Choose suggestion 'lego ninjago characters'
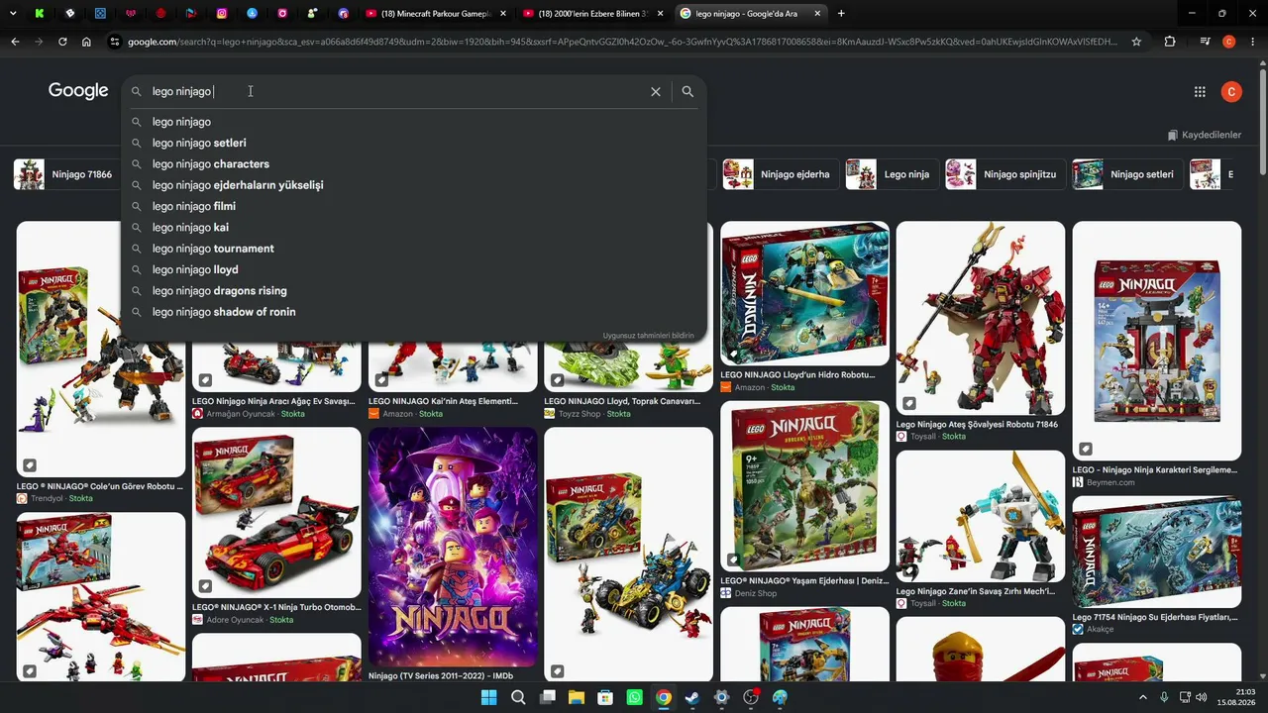 414,164
